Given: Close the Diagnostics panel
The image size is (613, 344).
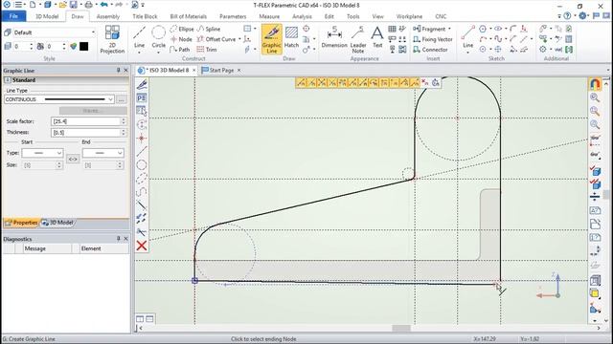Looking at the screenshot, I should pyautogui.click(x=125, y=238).
